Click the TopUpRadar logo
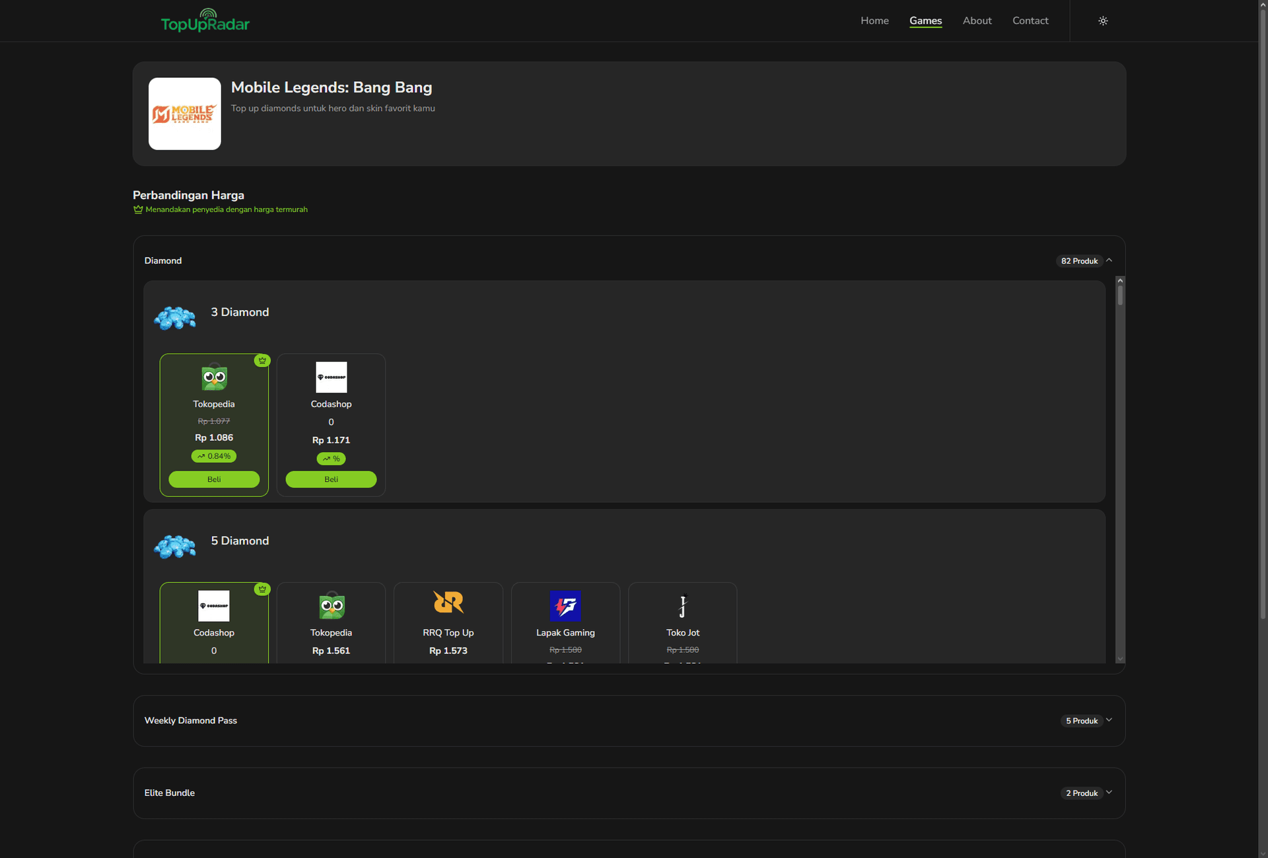1268x858 pixels. point(205,20)
